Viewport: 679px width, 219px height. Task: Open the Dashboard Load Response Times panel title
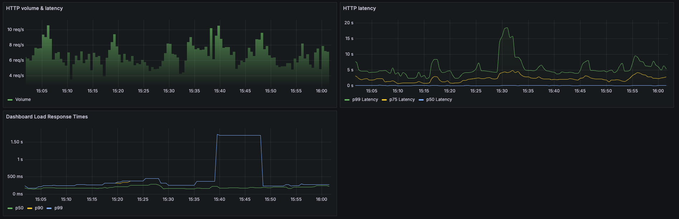[47, 117]
